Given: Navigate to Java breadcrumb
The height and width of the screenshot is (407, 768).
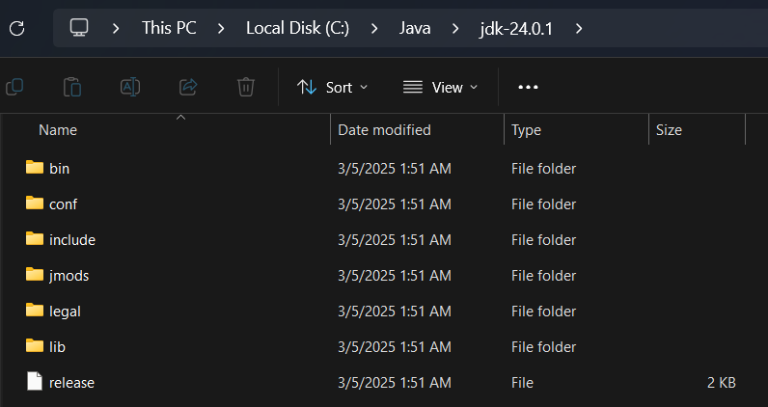Looking at the screenshot, I should pyautogui.click(x=415, y=28).
